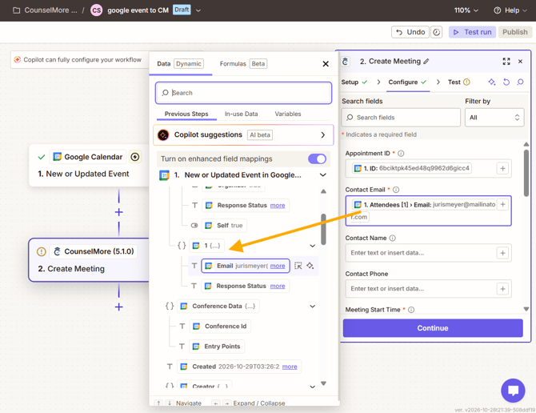Add step between steps 1 and 2

(118, 212)
